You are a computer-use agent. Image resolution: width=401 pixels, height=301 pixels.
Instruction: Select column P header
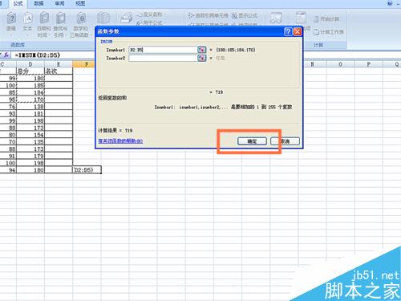coord(369,64)
